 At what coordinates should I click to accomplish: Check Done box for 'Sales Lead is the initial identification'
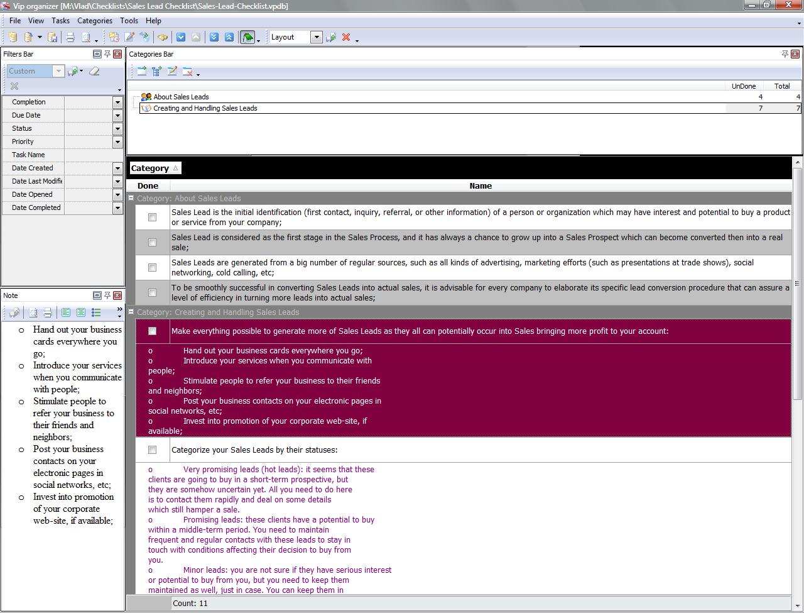pos(152,217)
